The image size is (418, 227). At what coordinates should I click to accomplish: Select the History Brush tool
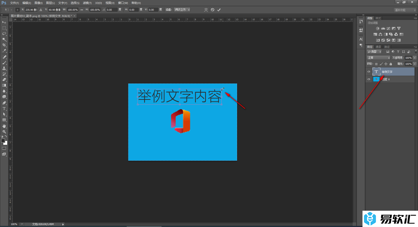(x=4, y=74)
